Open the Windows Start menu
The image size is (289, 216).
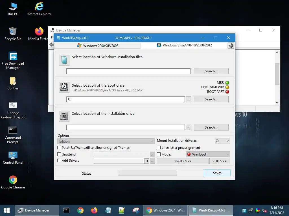pos(7,210)
